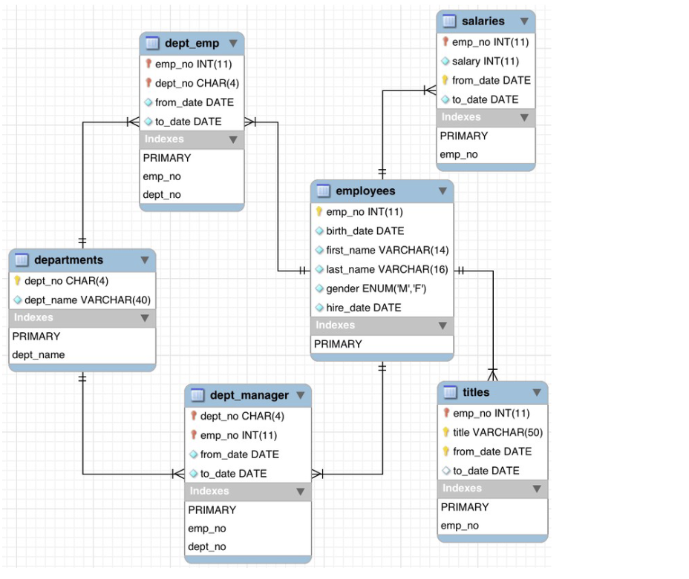Collapse the Indexes section of the titles table
The image size is (689, 579).
point(492,489)
